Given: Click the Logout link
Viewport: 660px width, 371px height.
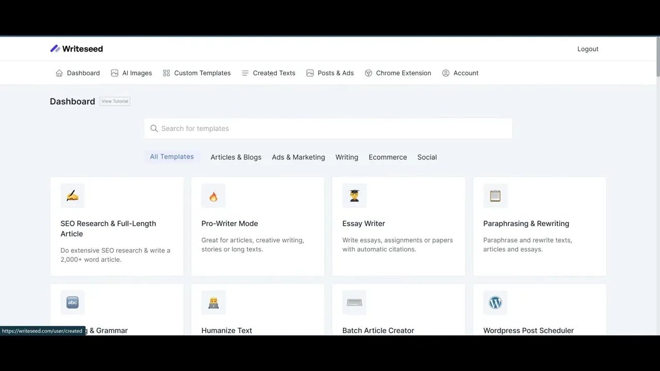Looking at the screenshot, I should 588,49.
